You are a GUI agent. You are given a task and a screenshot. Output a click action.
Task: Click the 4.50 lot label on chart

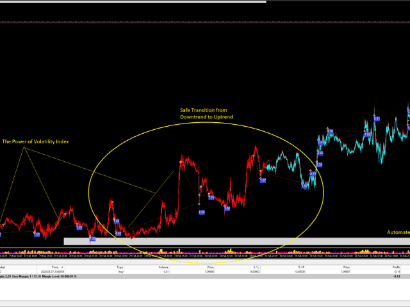click(x=202, y=212)
